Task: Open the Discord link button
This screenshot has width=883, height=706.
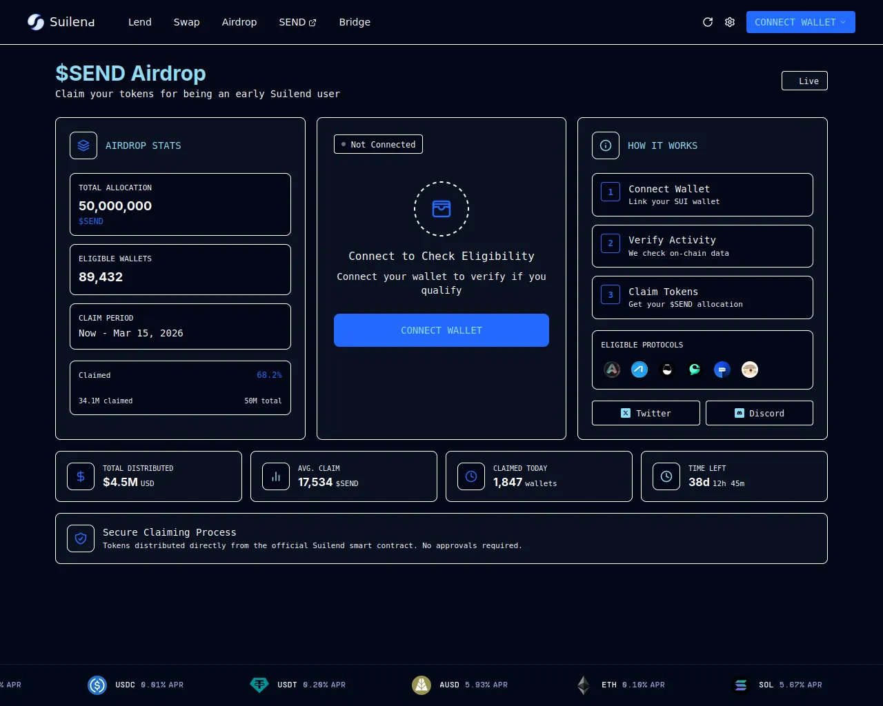Action: 759,413
